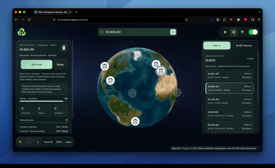Select the R3-ORL-G01 fleet card
Screen dimensions: 275x168
point(229,75)
